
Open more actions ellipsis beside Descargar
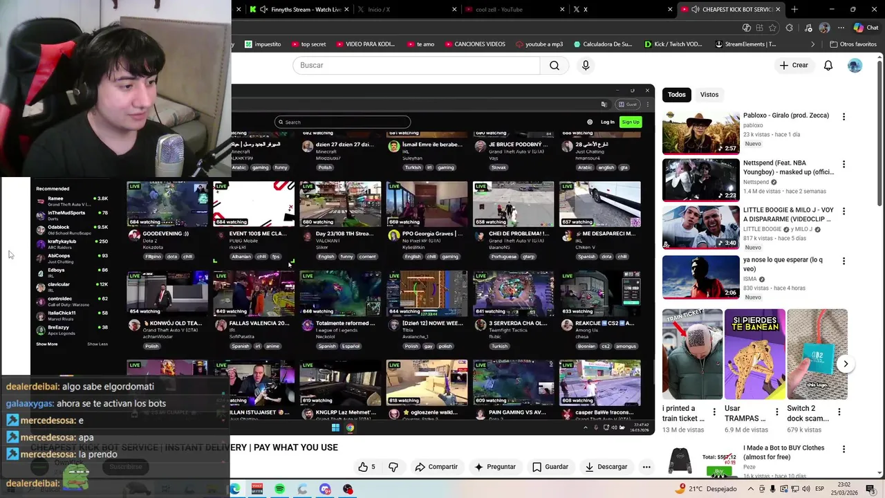646,467
